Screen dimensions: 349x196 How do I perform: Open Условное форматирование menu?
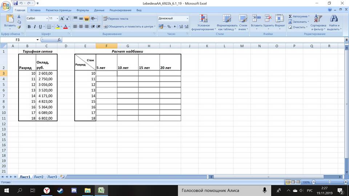[x=204, y=23]
